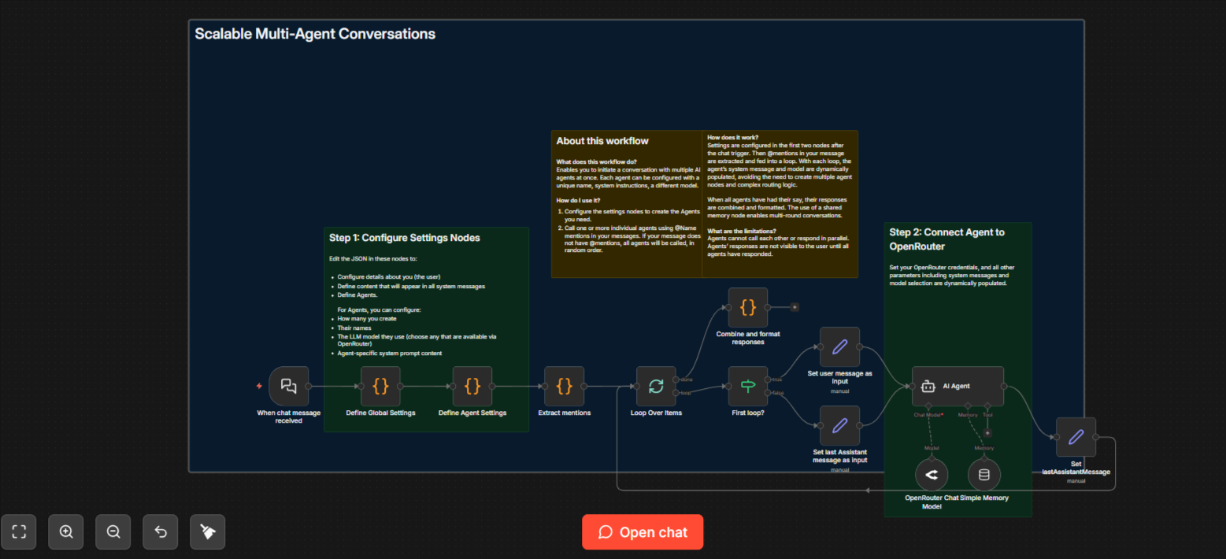This screenshot has width=1226, height=559.
Task: Click the fit-to-view canvas button
Action: [x=19, y=532]
